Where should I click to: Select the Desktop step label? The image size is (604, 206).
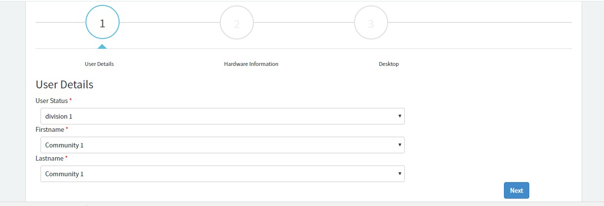389,64
